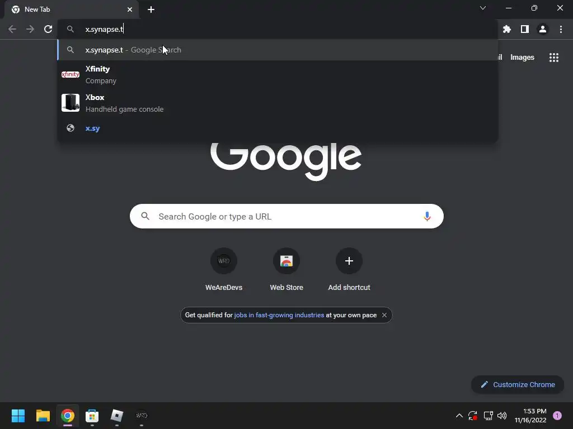Choose the x.synapse.t Google Search suggestion
Viewport: 573px width, 429px height.
(278, 50)
